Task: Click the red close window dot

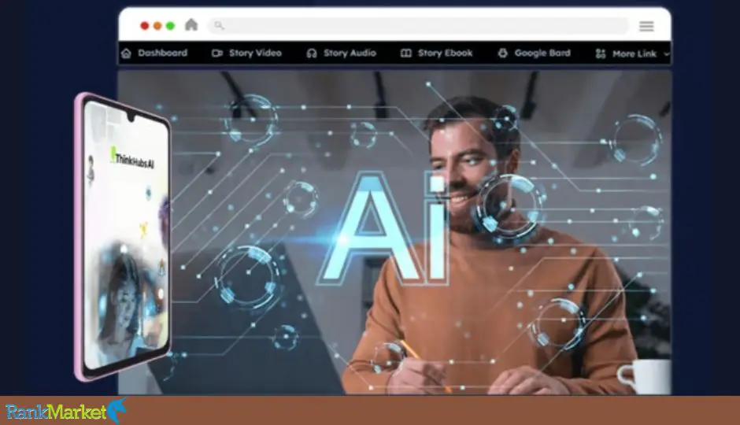Action: click(x=145, y=25)
